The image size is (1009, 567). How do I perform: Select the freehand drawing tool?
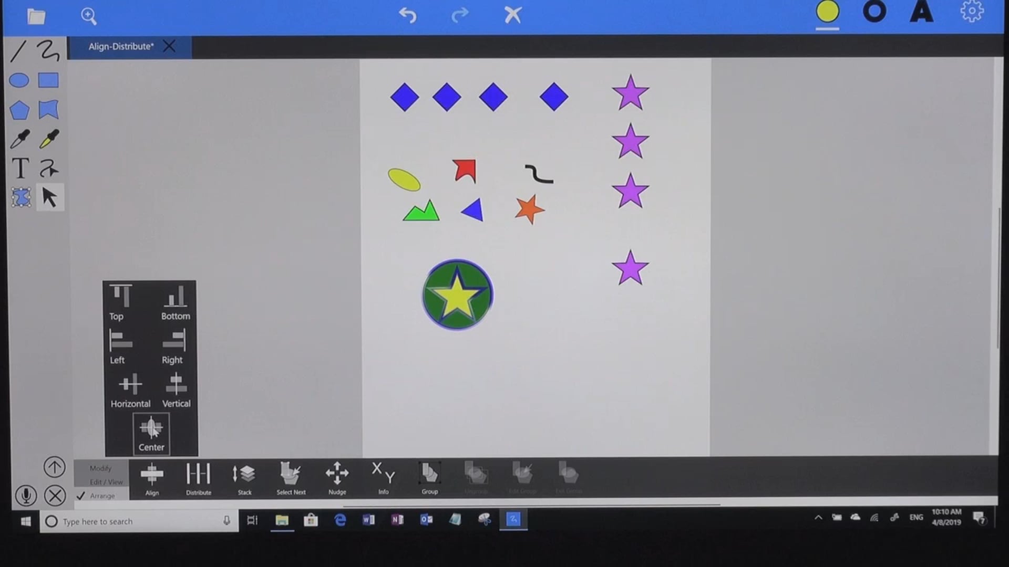(48, 50)
